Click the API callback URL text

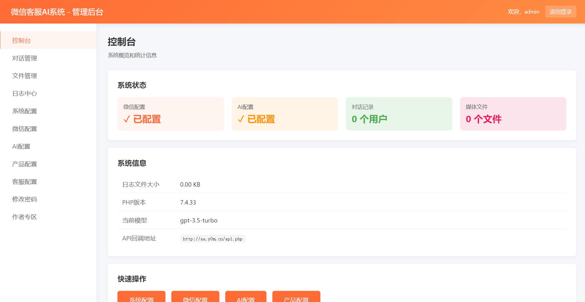click(x=213, y=239)
